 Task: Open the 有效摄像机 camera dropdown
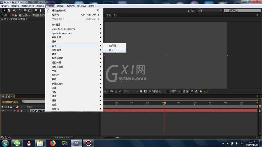157,92
